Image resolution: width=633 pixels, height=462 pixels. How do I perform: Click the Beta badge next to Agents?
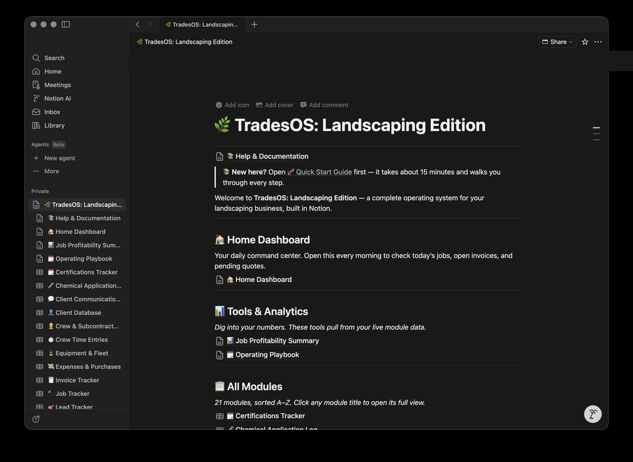pyautogui.click(x=59, y=144)
